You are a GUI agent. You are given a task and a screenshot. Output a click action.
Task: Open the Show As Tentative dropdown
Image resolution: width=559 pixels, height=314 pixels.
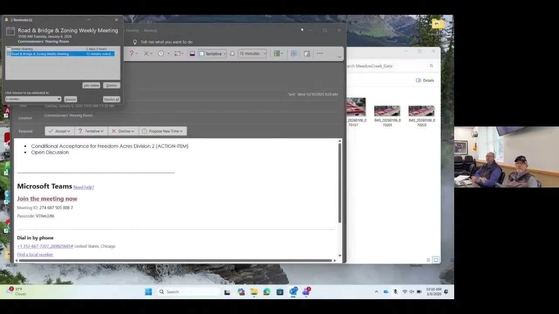(x=213, y=54)
